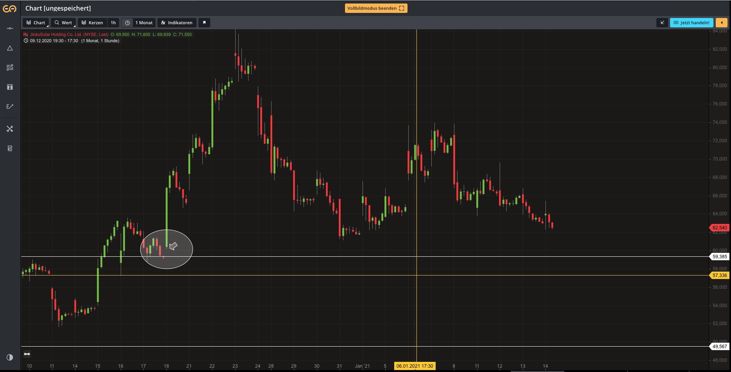Click the C: 71,550 close value

point(182,34)
